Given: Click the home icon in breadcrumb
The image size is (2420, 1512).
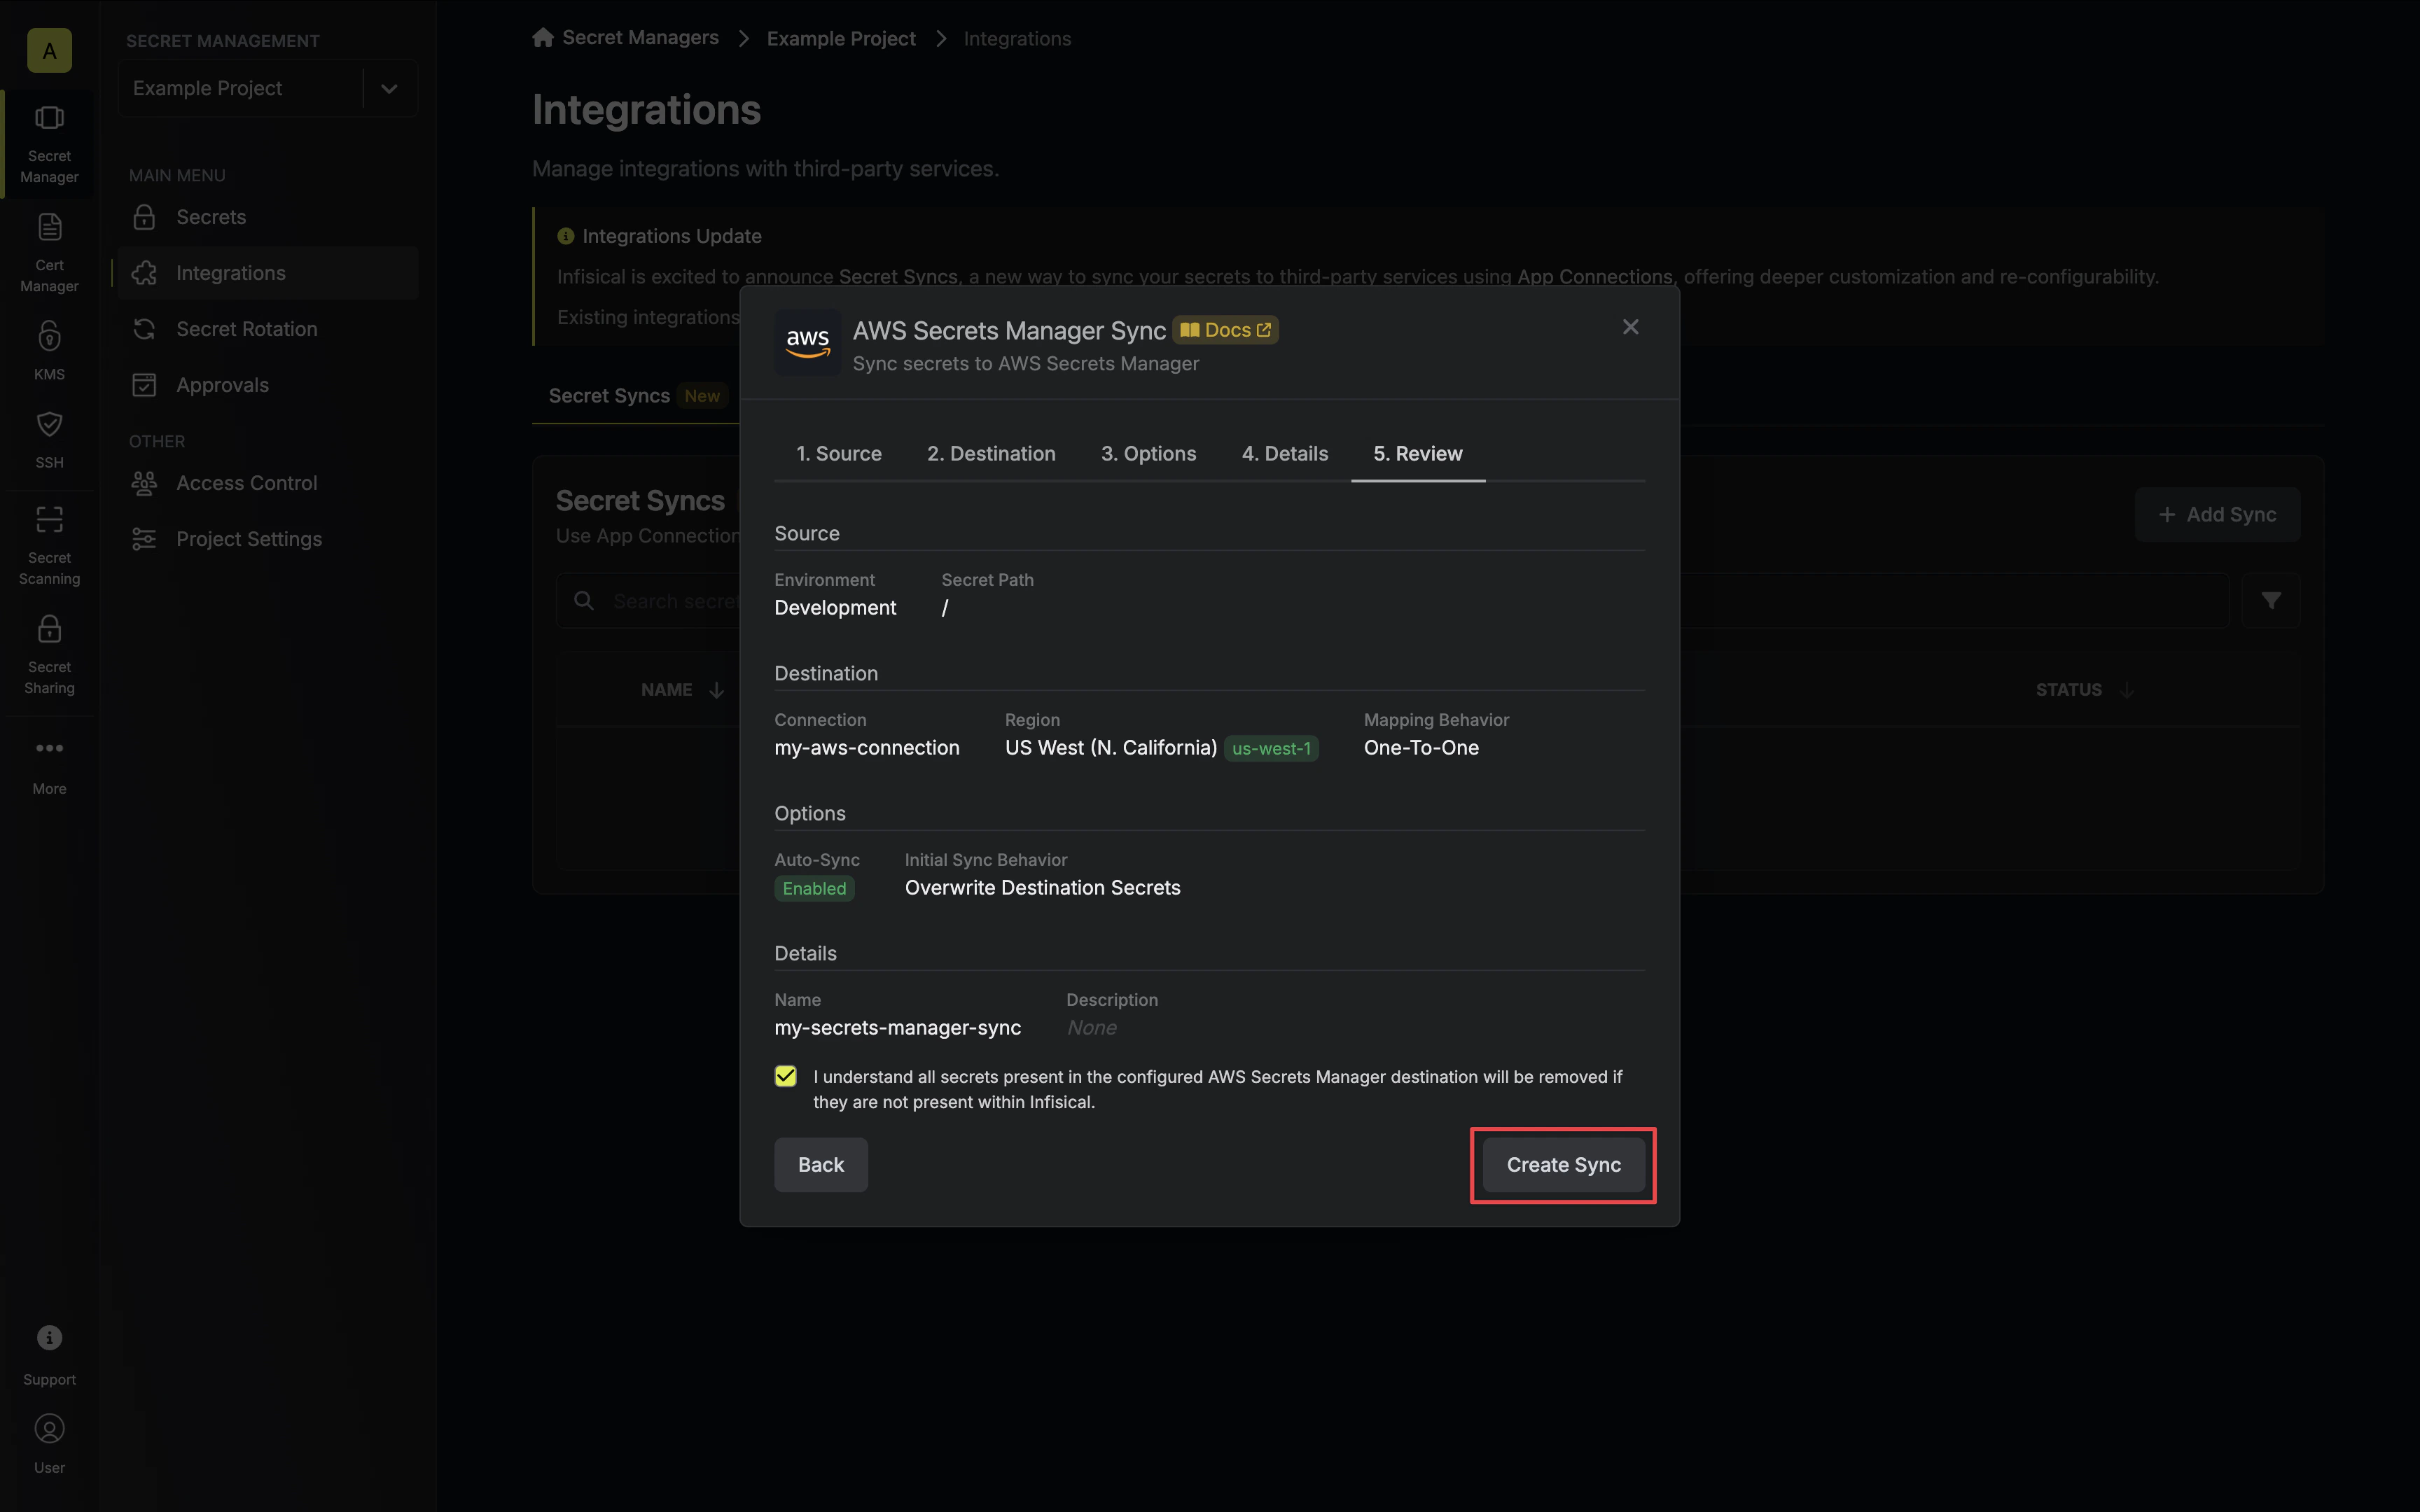Looking at the screenshot, I should [543, 38].
